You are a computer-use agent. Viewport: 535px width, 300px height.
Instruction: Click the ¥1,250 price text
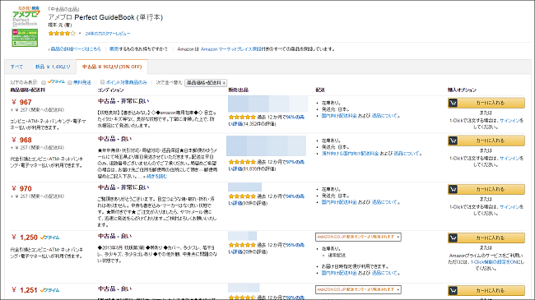(x=24, y=238)
